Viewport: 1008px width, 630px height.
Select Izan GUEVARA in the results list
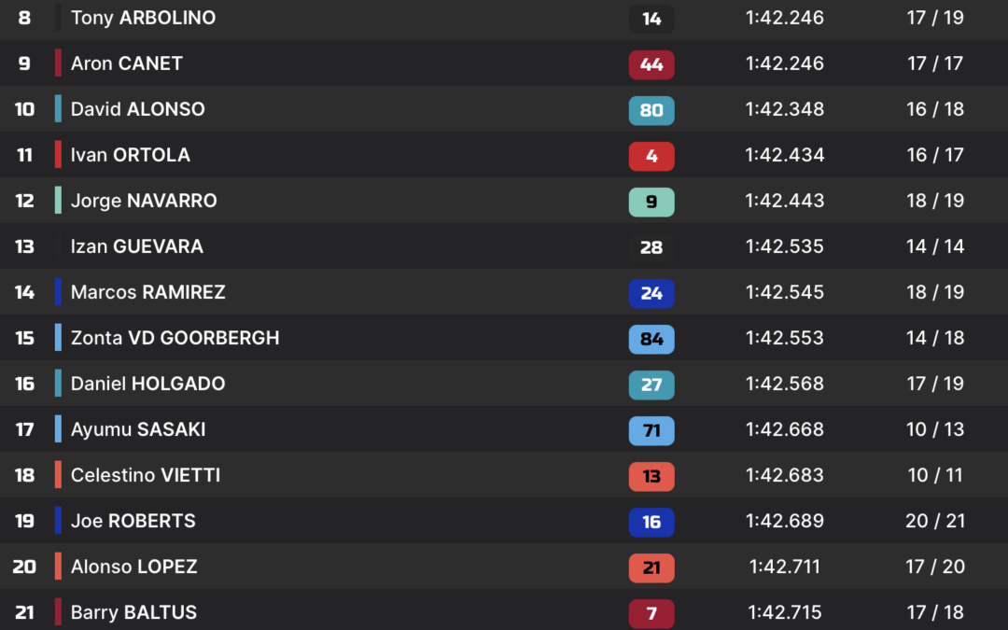[x=137, y=246]
